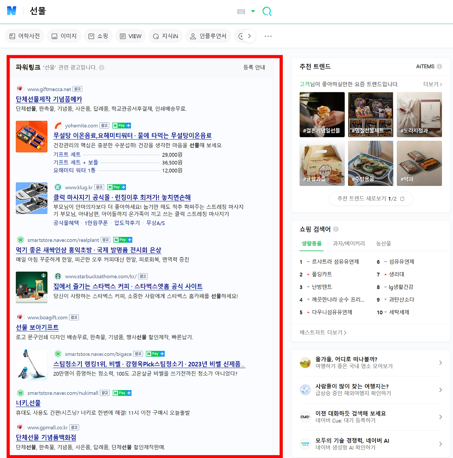Open the 어학사전 tab

[25, 36]
